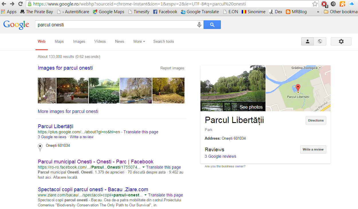Open Parcul municipal Onesti Facebook result
Viewport: 358px width, 209px height.
point(96,162)
